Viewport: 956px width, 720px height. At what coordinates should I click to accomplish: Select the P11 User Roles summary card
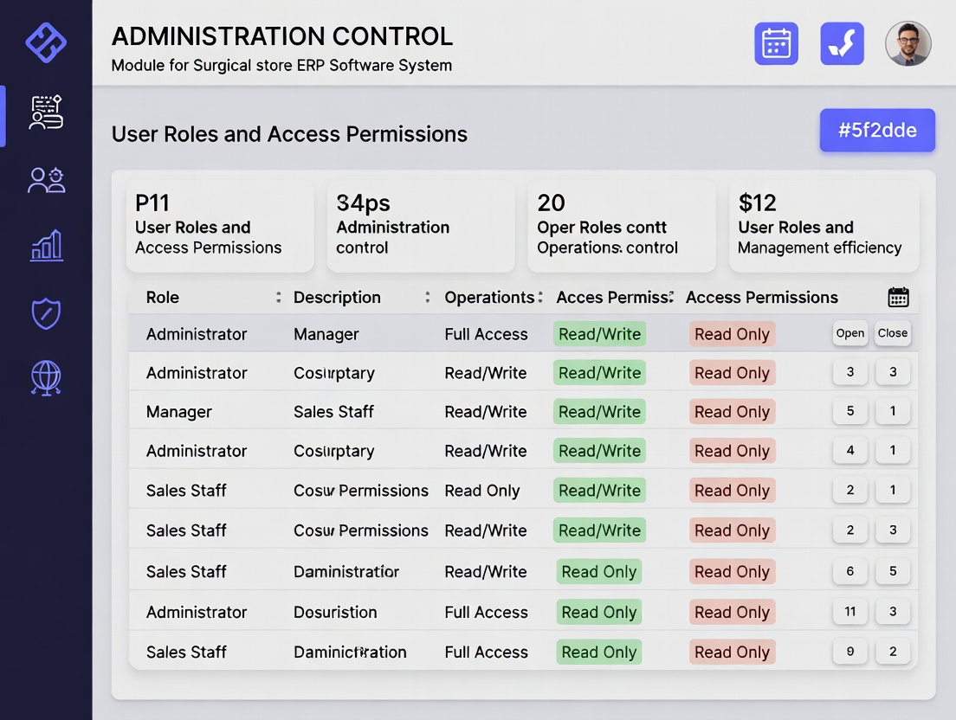220,227
